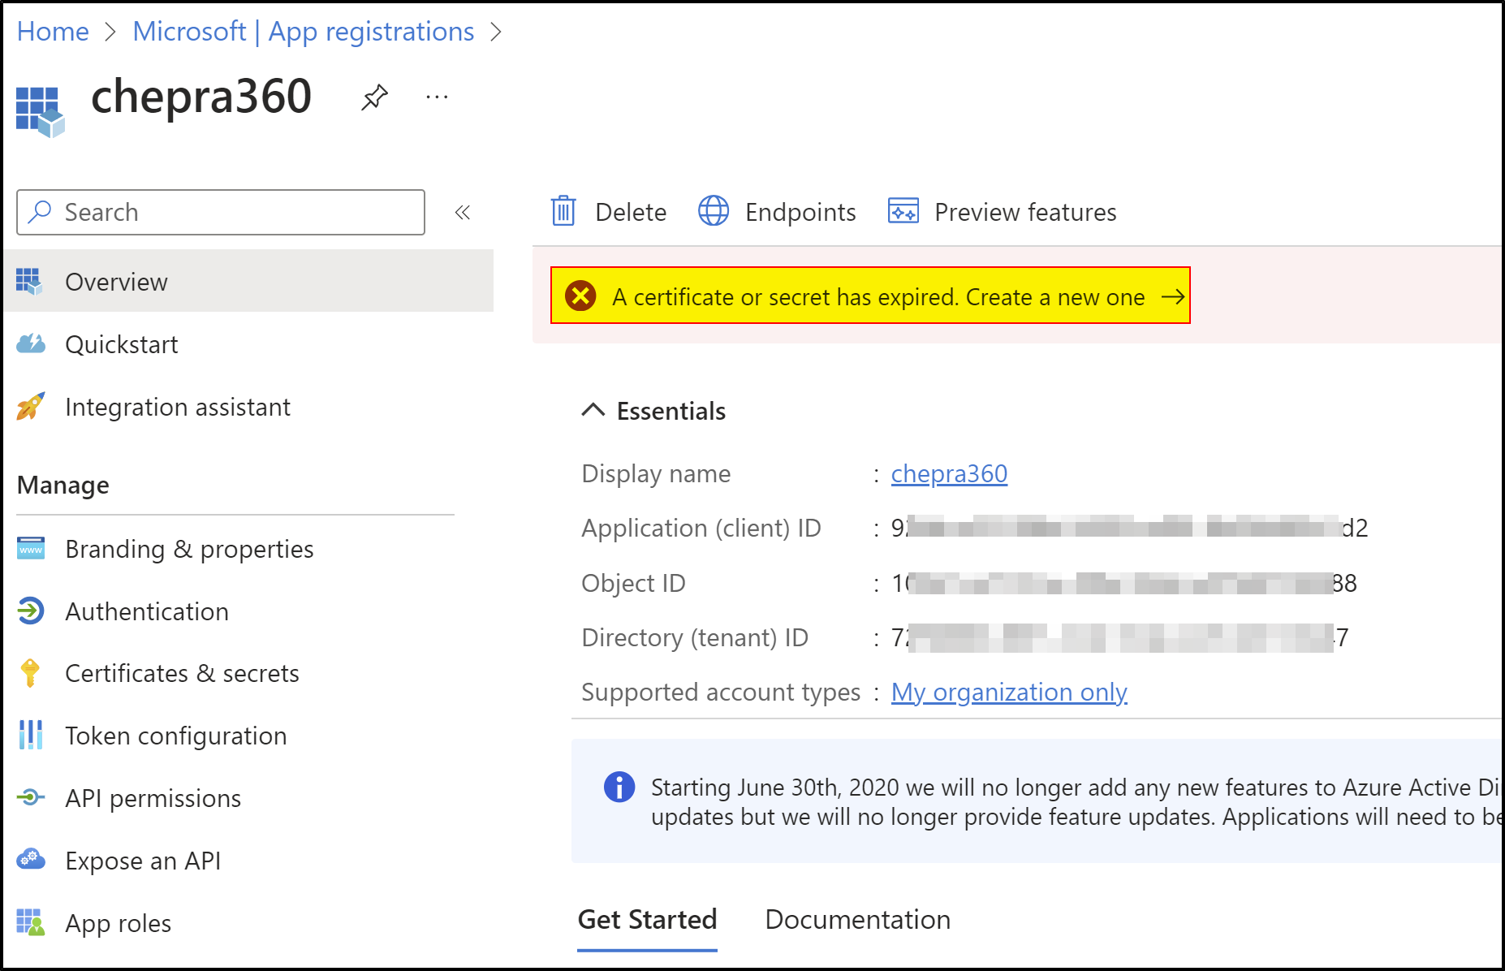
Task: Collapse the Essentials section
Action: [x=593, y=410]
